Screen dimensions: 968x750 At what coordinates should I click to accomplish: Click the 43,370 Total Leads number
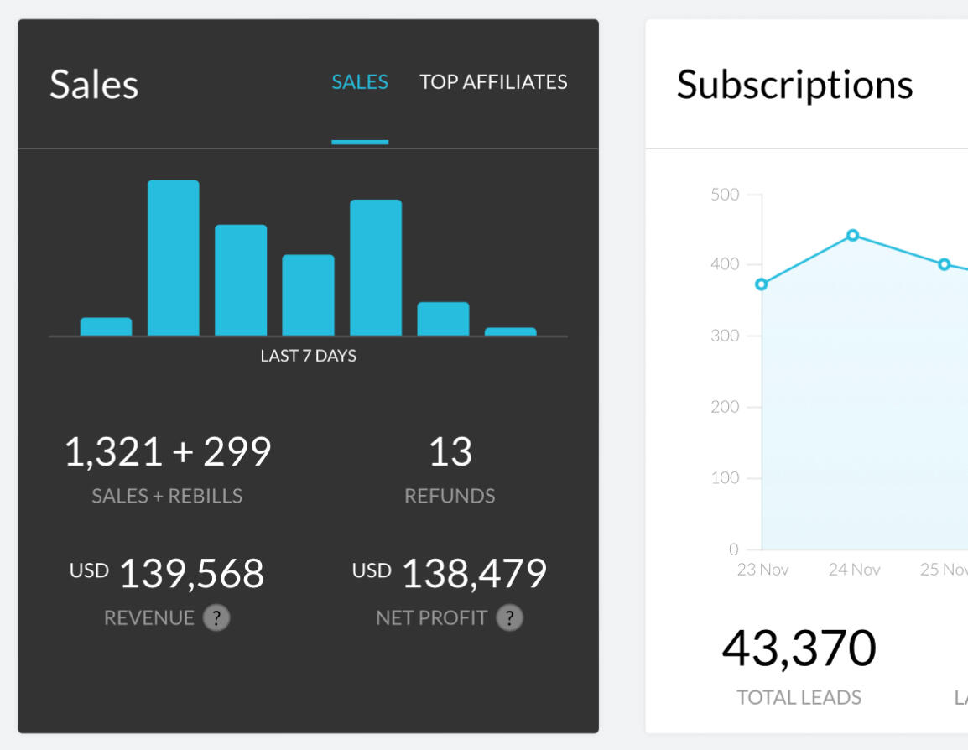point(799,648)
